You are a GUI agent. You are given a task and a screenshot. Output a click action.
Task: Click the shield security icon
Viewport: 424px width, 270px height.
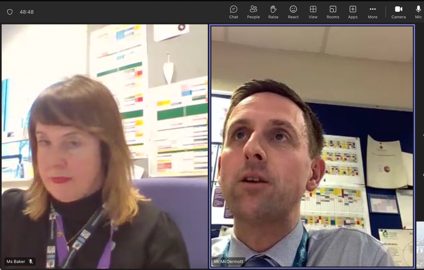pyautogui.click(x=10, y=12)
